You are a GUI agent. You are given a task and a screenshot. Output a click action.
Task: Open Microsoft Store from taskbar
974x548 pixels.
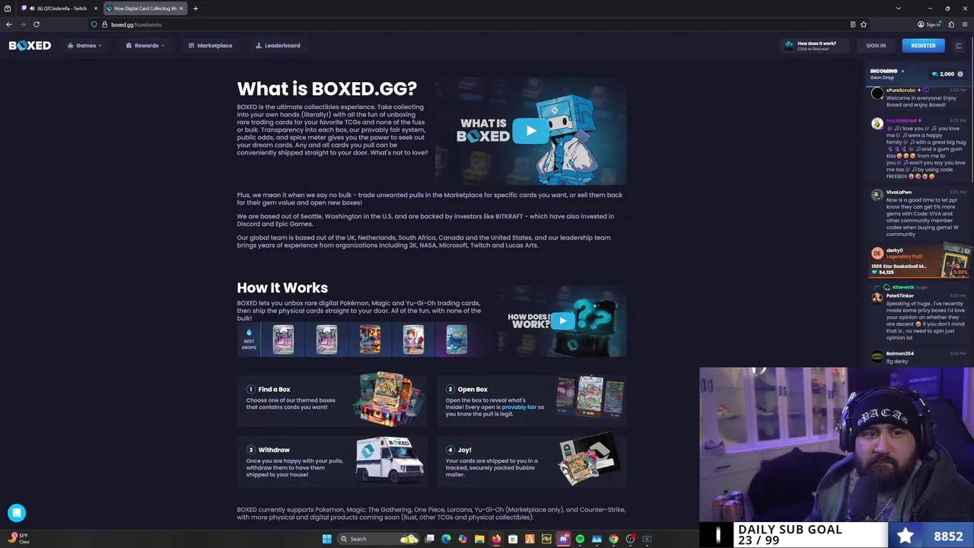(513, 539)
